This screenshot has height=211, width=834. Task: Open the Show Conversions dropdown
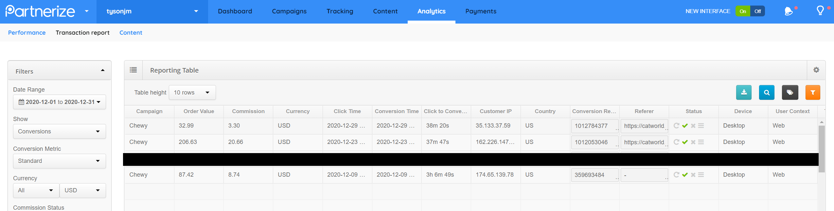60,132
